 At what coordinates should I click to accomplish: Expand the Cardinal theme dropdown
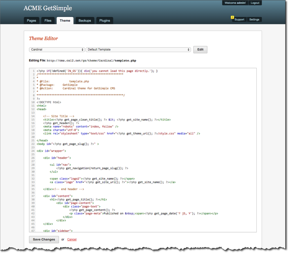57,49
